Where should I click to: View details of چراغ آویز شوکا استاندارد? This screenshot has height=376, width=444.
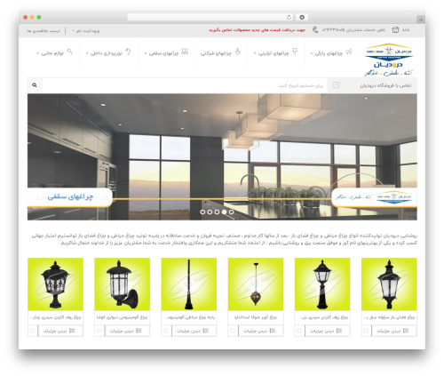260,331
